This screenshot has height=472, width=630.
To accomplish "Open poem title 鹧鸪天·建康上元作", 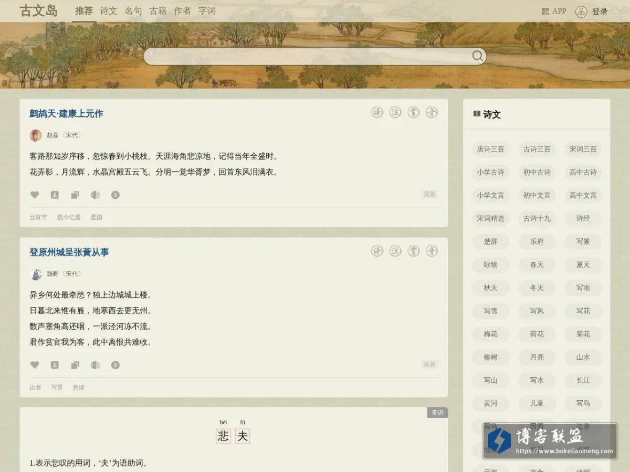I will 66,114.
